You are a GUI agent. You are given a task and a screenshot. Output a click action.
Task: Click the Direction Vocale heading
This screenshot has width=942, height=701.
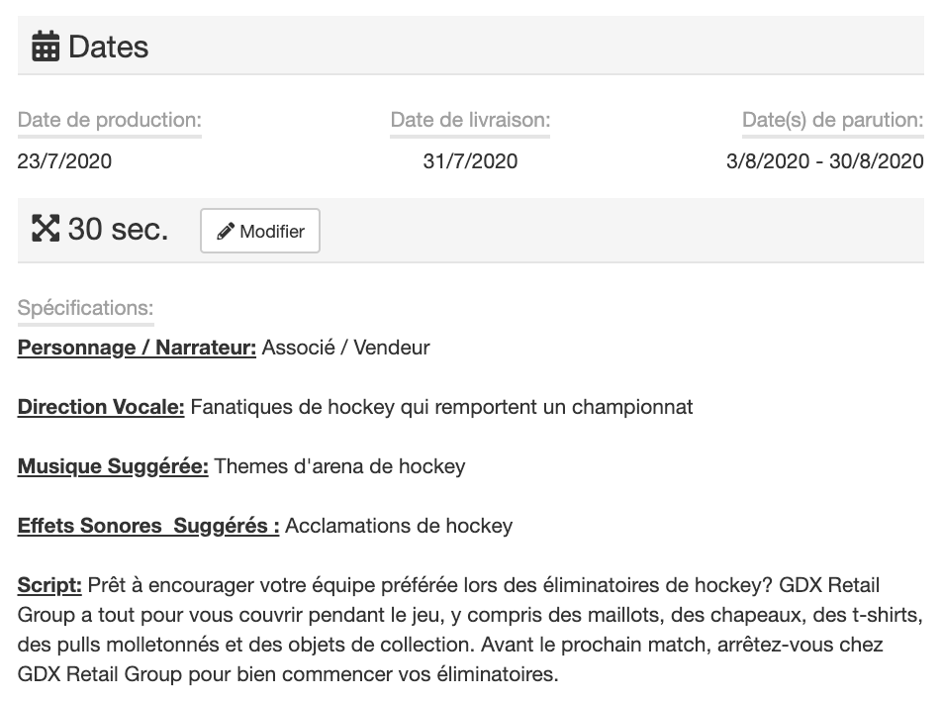click(101, 407)
